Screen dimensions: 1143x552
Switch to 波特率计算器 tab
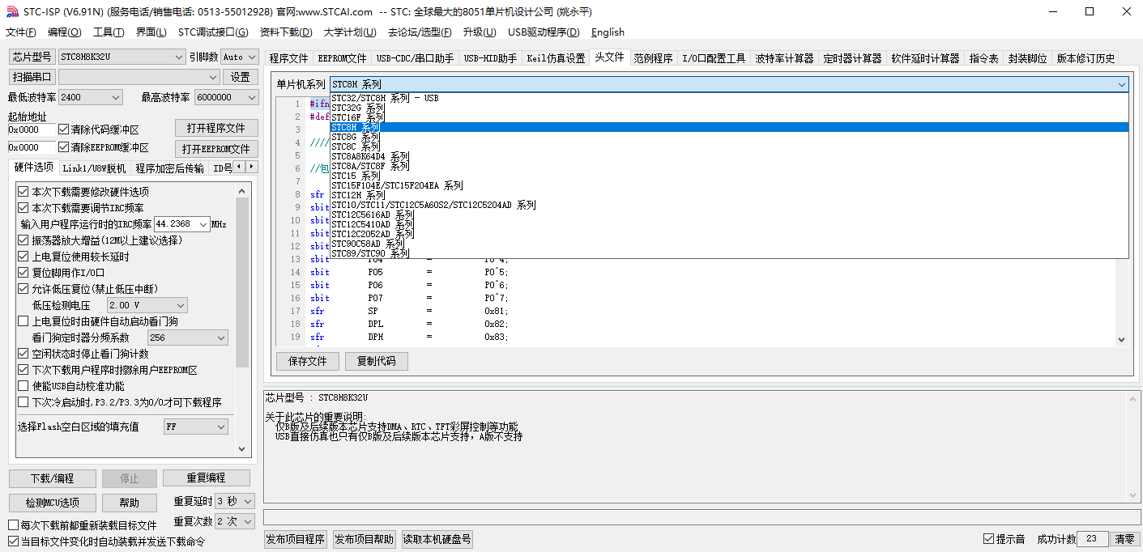pyautogui.click(x=784, y=58)
